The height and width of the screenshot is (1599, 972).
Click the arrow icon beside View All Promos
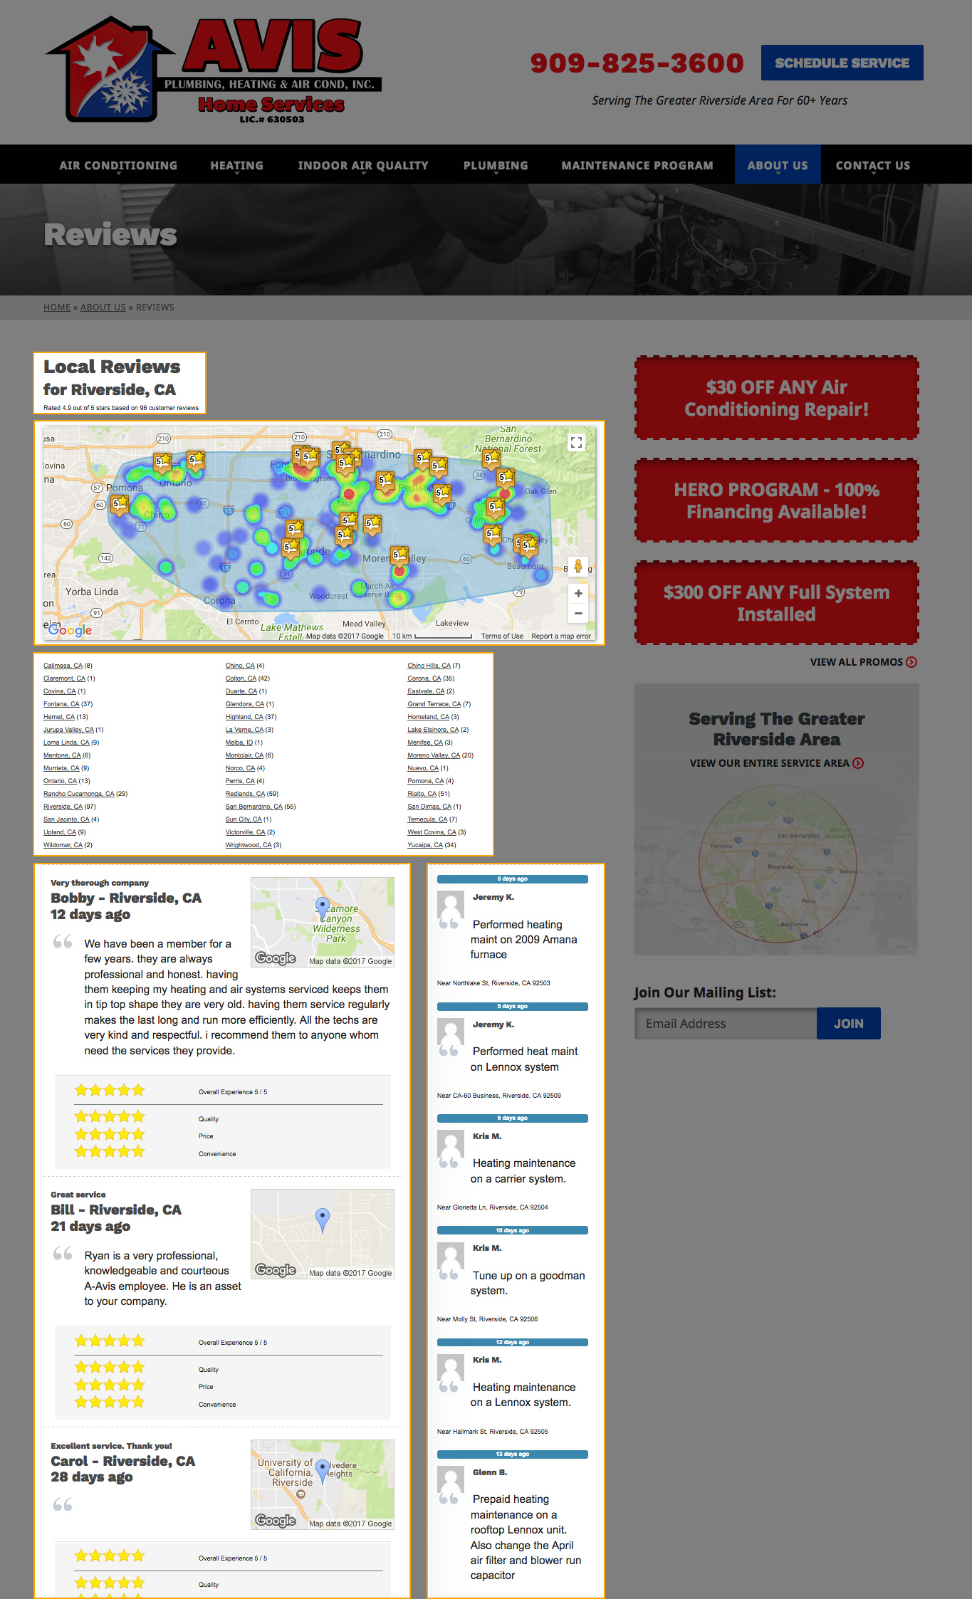tap(911, 662)
